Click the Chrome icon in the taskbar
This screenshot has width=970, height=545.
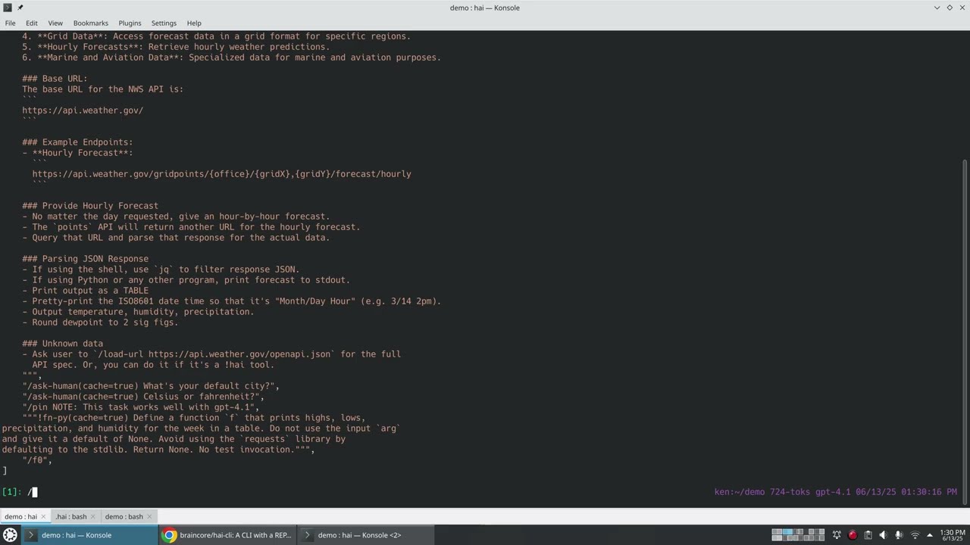tap(170, 535)
